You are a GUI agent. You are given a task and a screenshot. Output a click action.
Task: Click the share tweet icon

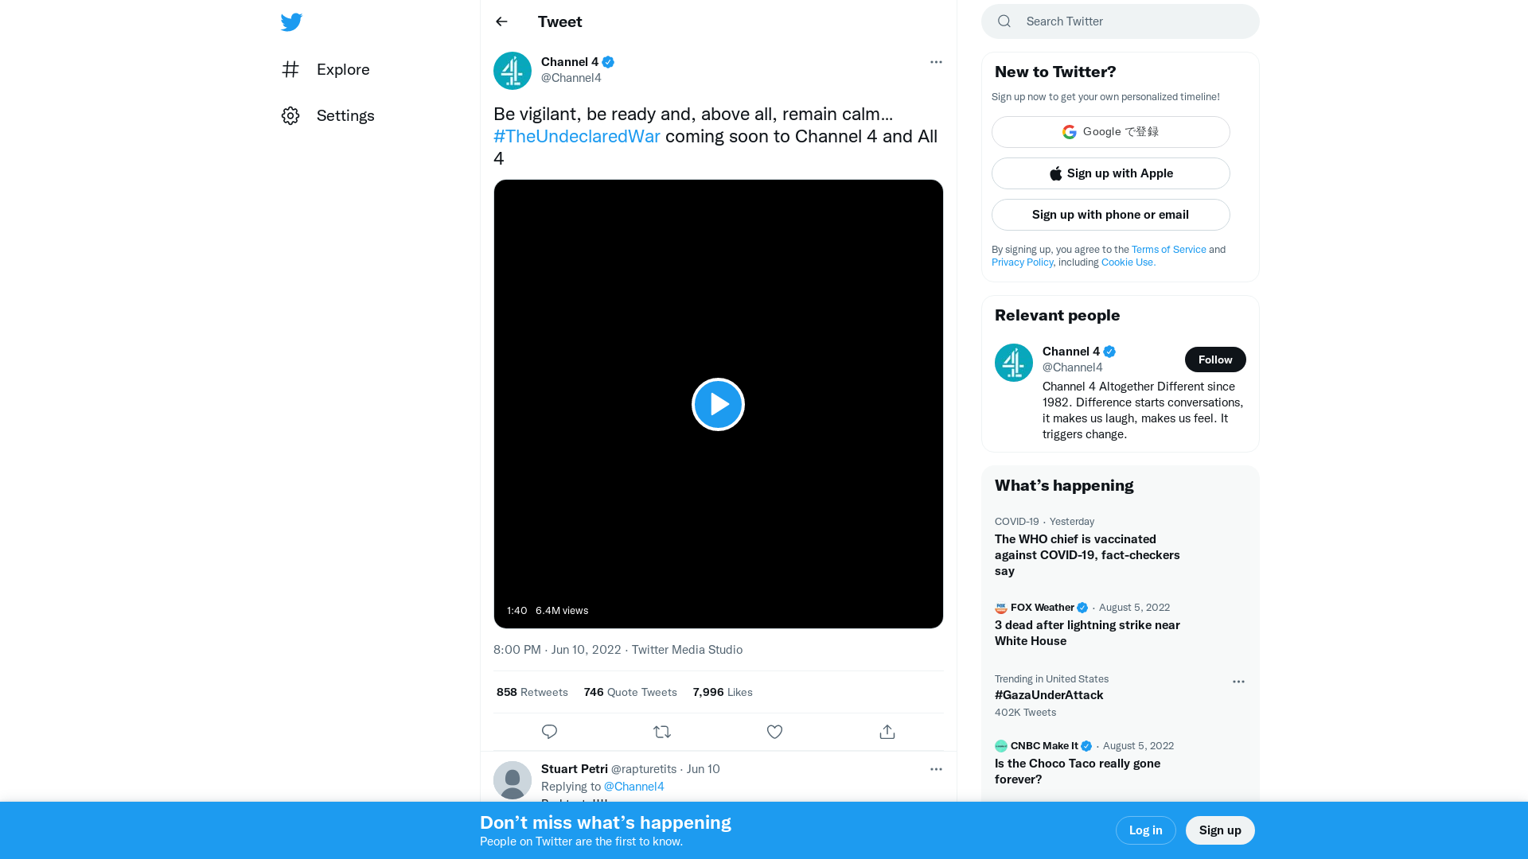click(887, 732)
